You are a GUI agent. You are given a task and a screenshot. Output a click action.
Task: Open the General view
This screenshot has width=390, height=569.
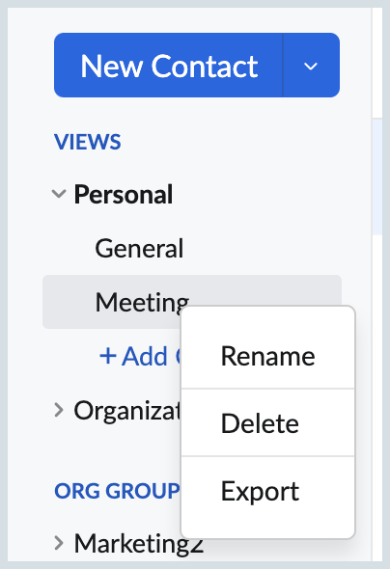pos(139,248)
